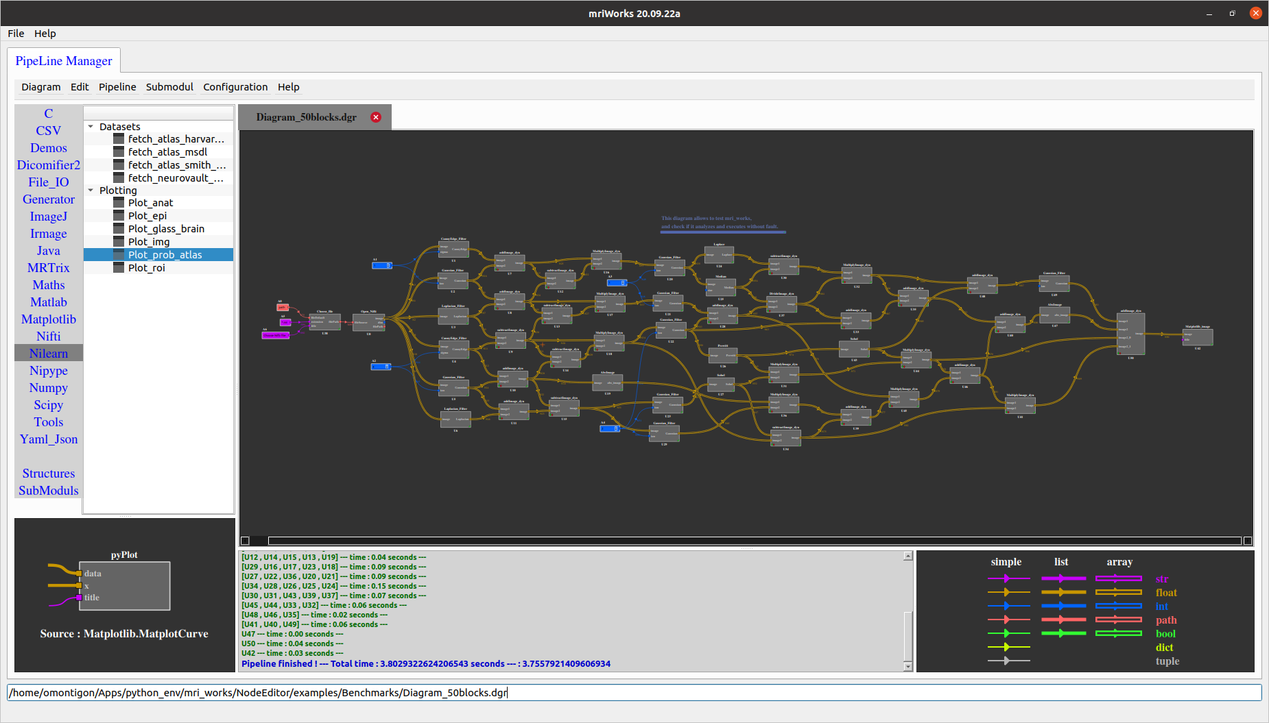Open the Diagram menu
Viewport: 1269px width, 723px height.
[41, 87]
